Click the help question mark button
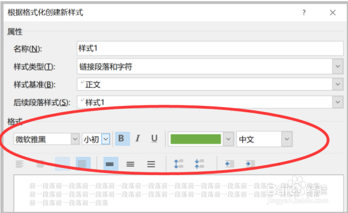Image resolution: width=348 pixels, height=213 pixels. point(304,13)
